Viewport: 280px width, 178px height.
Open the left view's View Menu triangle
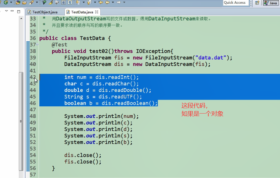tap(7, 11)
